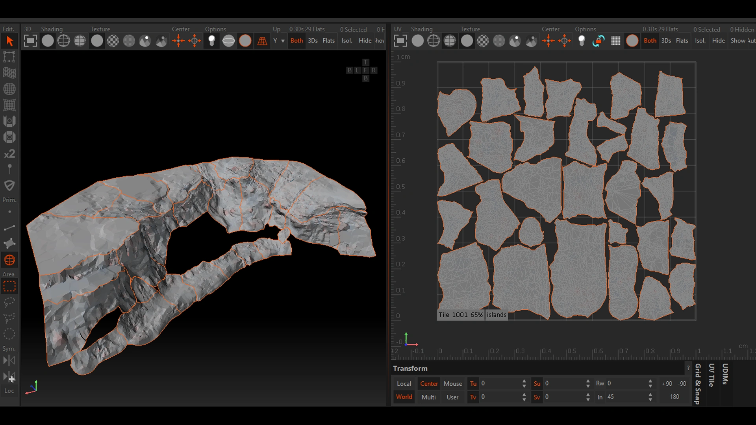This screenshot has height=425, width=756.
Task: Increase Tu value with stepper arrow
Action: pyautogui.click(x=524, y=381)
